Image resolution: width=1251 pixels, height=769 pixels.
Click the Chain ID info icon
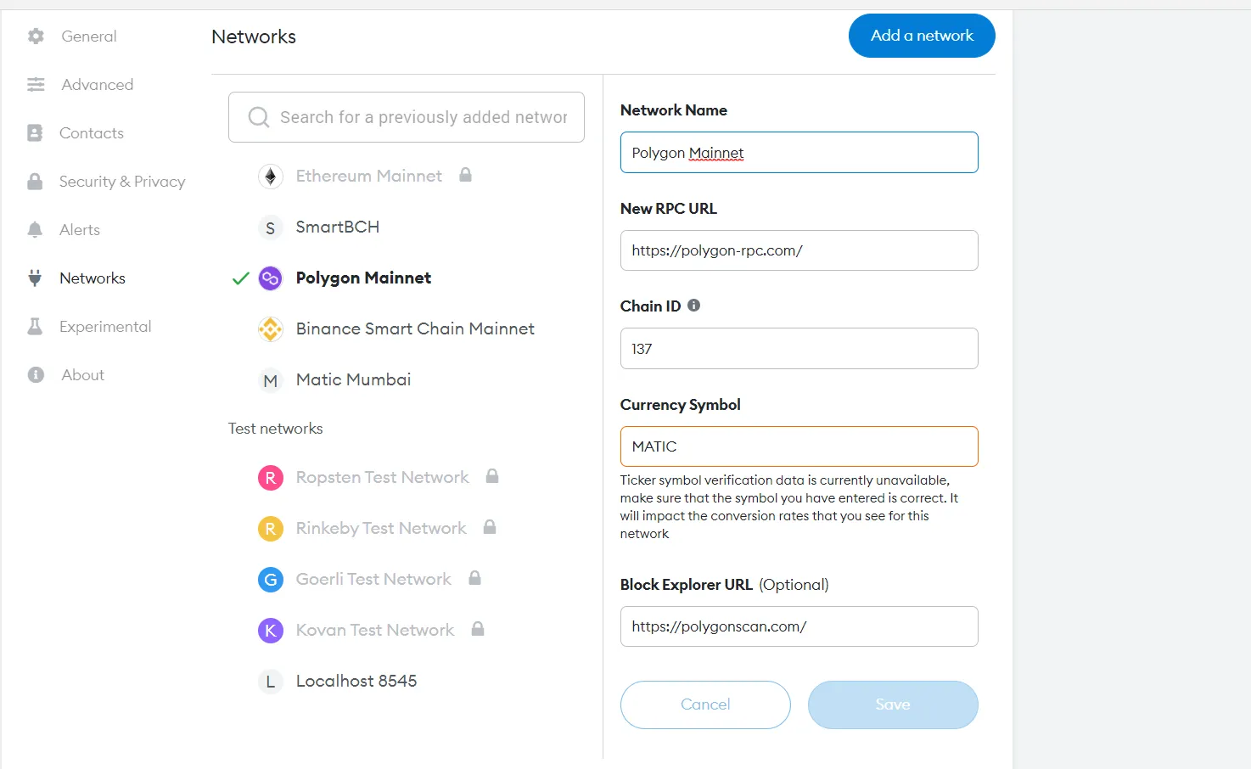[693, 306]
